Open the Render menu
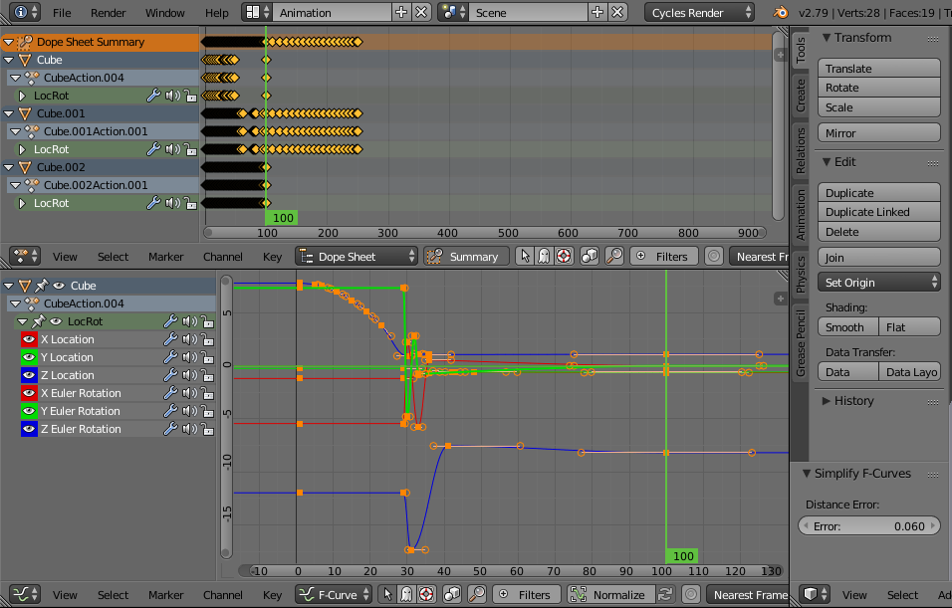This screenshot has width=952, height=608. click(x=108, y=13)
